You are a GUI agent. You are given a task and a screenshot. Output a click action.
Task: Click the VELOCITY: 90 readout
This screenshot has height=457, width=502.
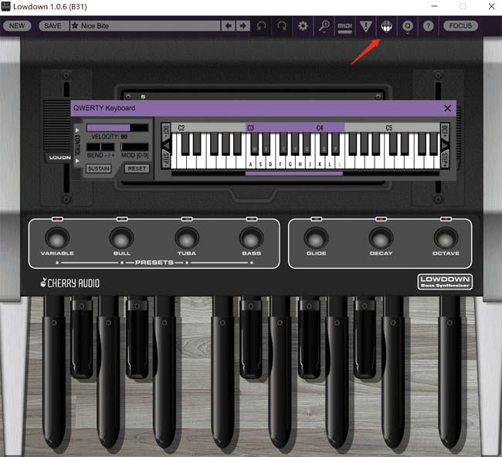pos(110,137)
